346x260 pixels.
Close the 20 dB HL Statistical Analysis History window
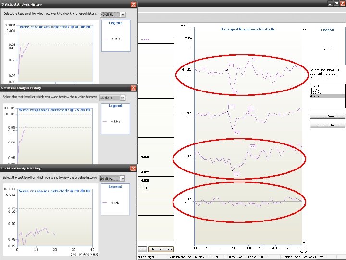[x=133, y=168]
